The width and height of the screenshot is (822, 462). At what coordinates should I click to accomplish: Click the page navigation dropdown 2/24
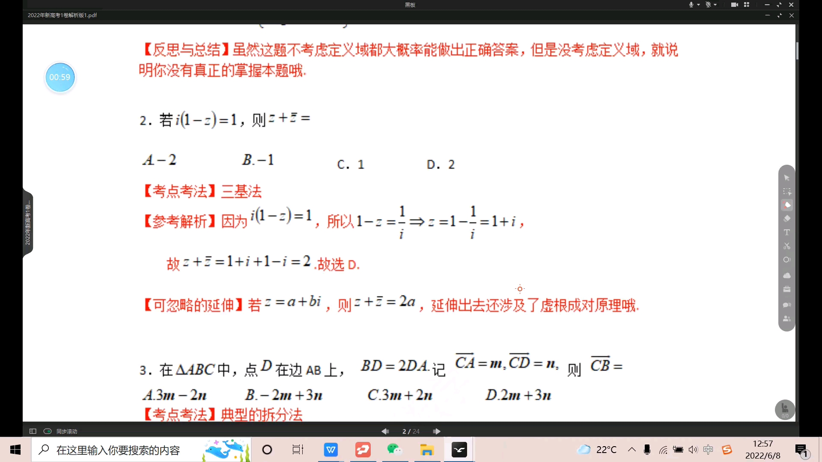pyautogui.click(x=411, y=431)
